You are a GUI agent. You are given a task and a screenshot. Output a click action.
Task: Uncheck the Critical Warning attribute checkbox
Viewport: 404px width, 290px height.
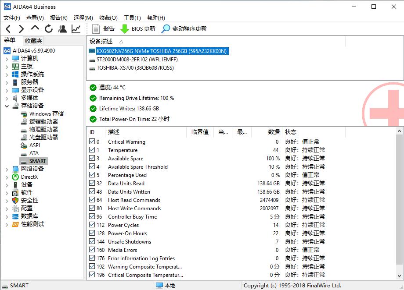[x=92, y=141]
